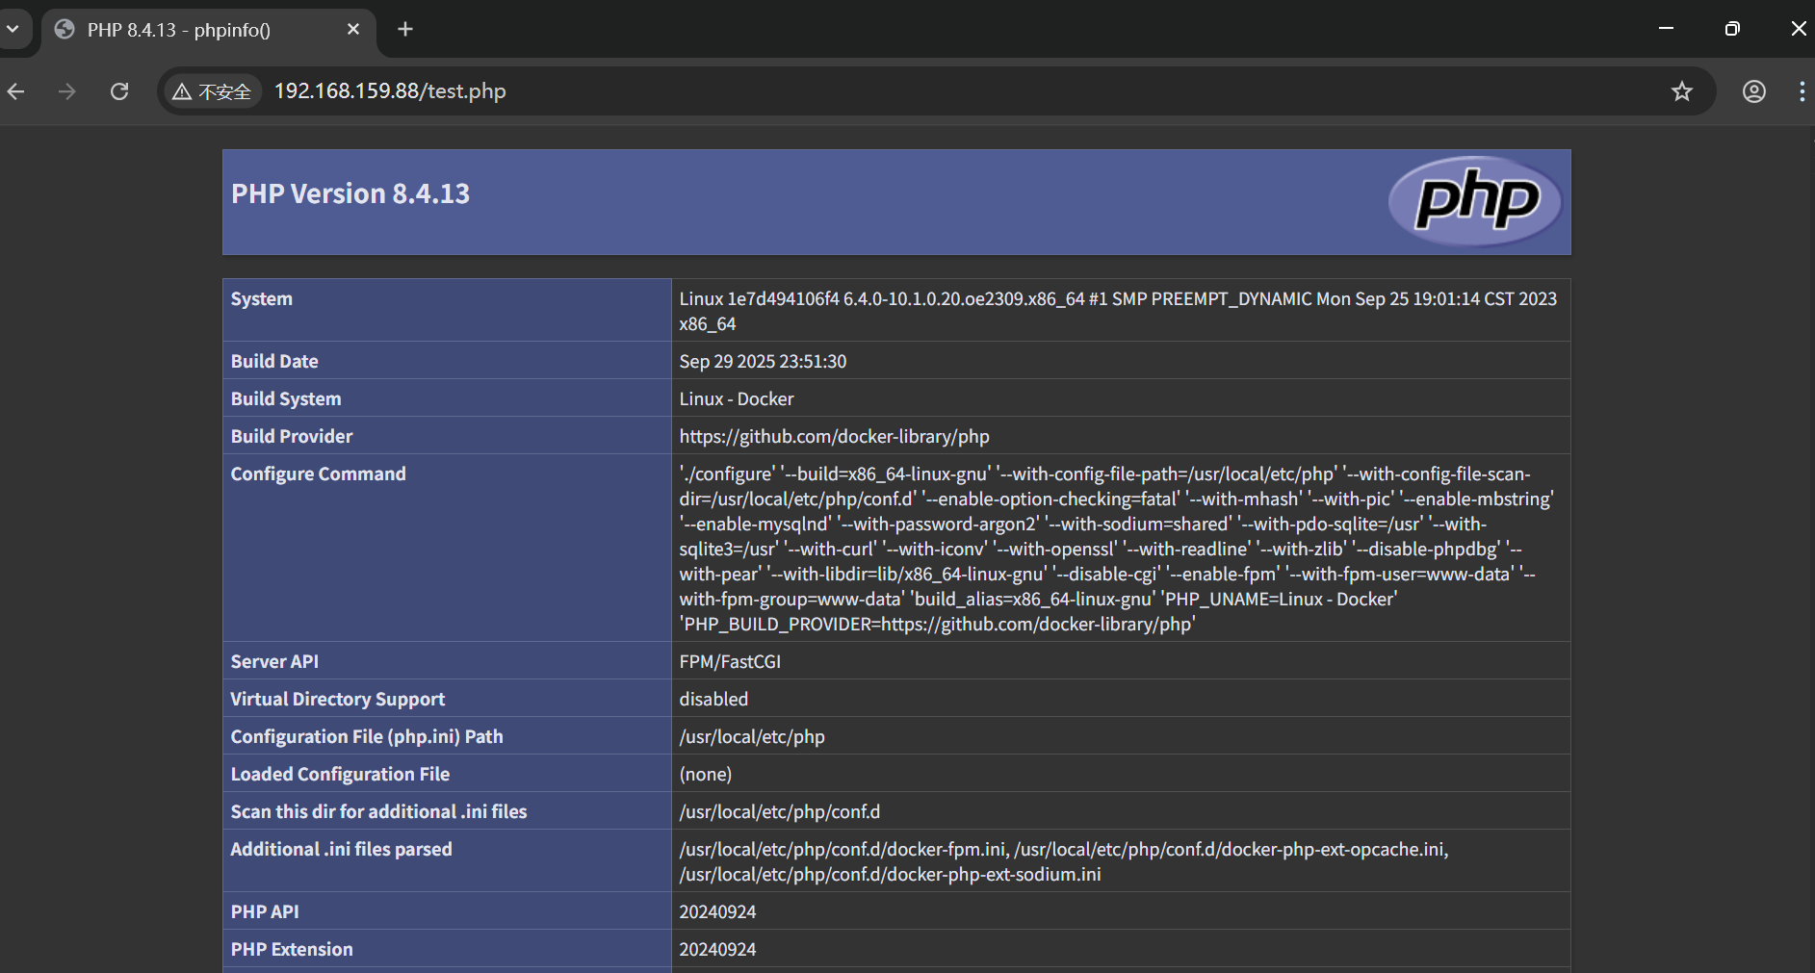Click the Build Provider github URL value
The width and height of the screenshot is (1815, 973).
(834, 437)
